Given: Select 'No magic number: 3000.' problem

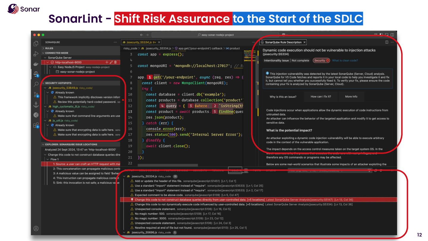Looking at the screenshot, I should pos(259,218).
